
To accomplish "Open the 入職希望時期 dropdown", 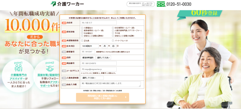I will (x=92, y=78).
